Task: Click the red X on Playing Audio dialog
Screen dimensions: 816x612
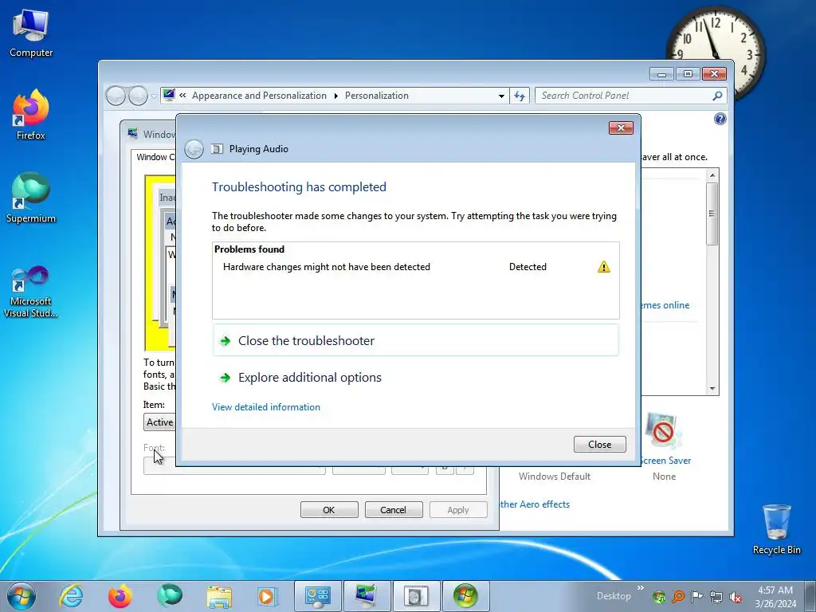Action: tap(621, 128)
